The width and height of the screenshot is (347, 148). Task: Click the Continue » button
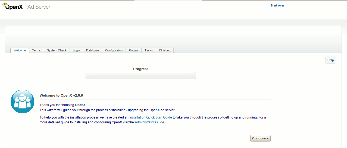260,138
